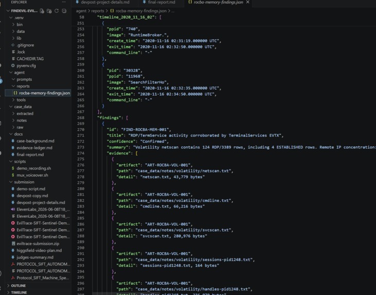Click the 'agent' breadcrumb segment

click(81, 11)
